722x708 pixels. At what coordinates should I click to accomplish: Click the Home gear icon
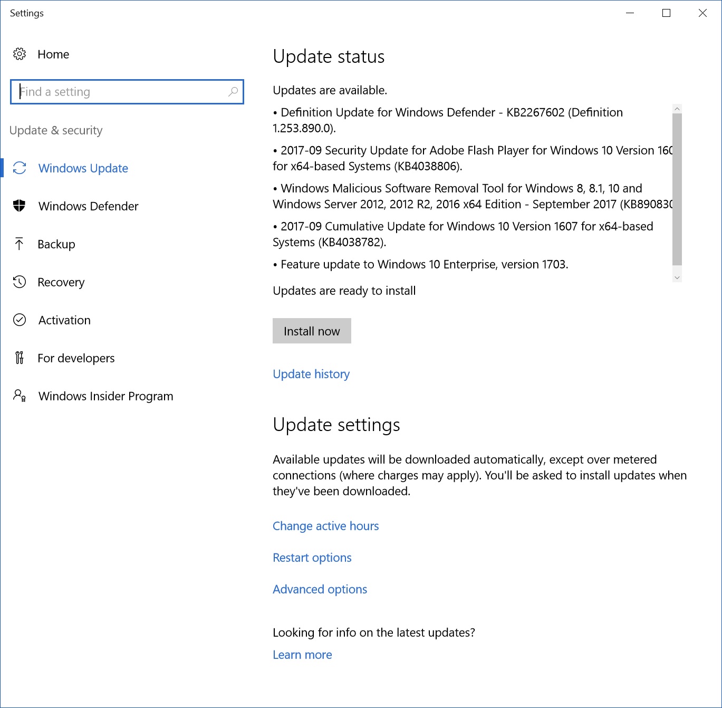[x=20, y=54]
